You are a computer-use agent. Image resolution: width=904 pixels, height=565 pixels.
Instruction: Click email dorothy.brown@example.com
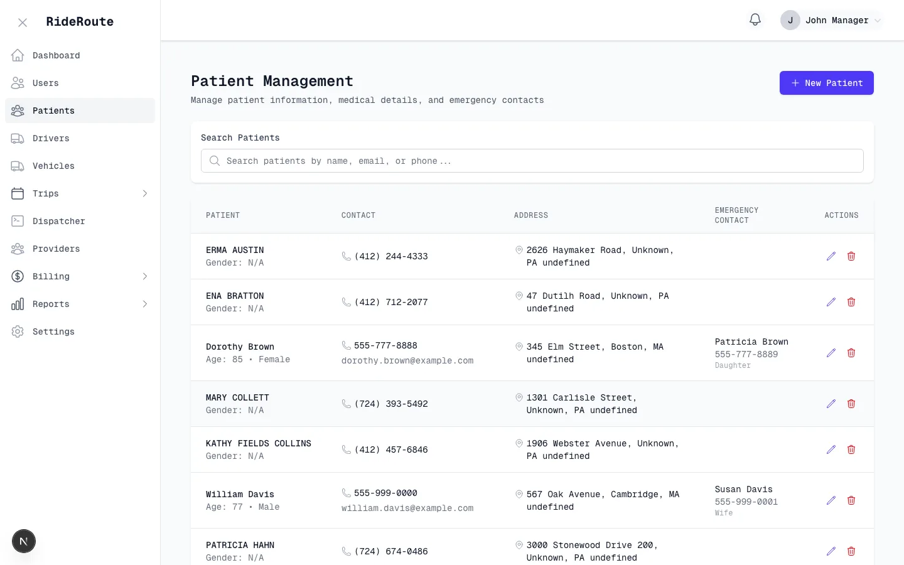tap(407, 360)
